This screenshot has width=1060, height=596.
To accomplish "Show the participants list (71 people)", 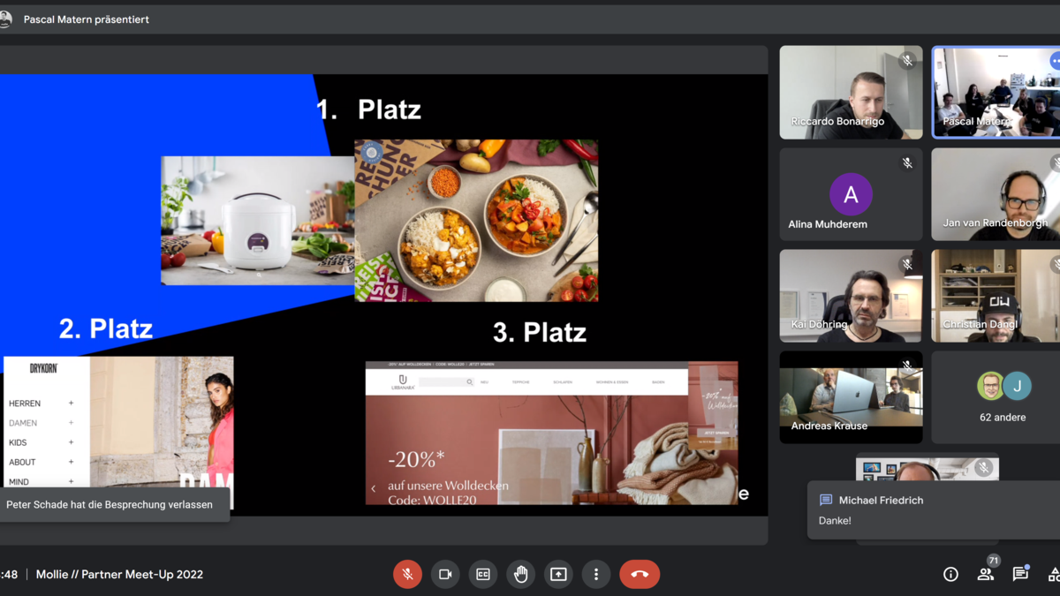I will tap(985, 574).
